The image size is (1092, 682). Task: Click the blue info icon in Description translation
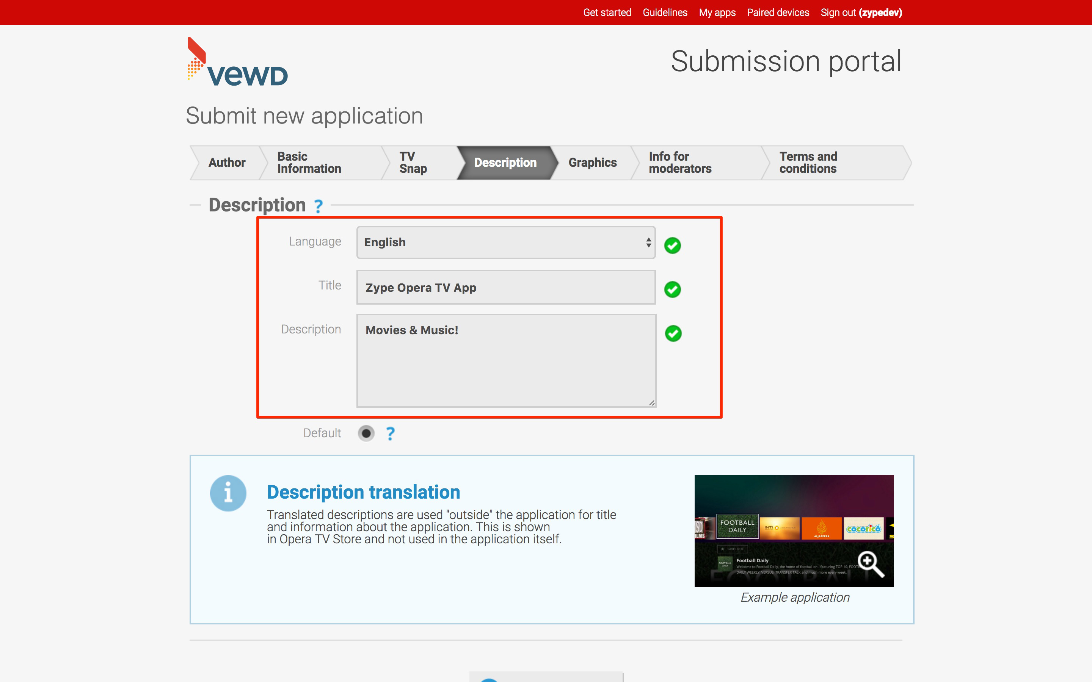[228, 493]
